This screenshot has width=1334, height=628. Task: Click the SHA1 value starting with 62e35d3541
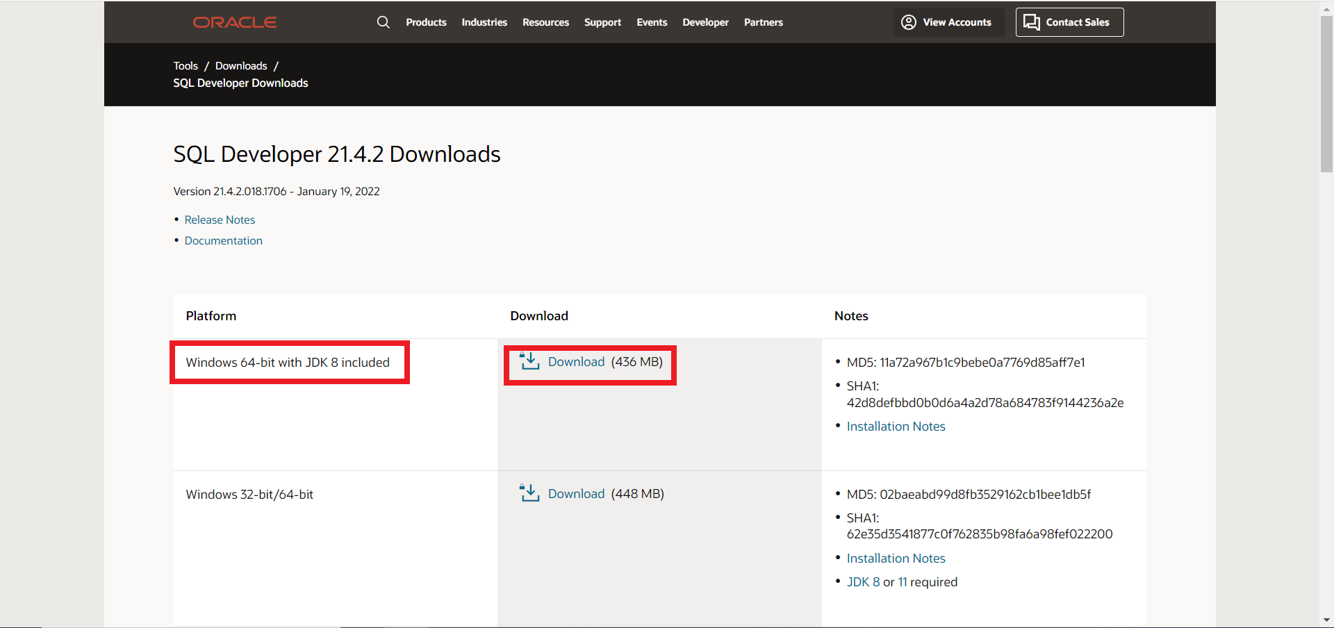pos(980,534)
